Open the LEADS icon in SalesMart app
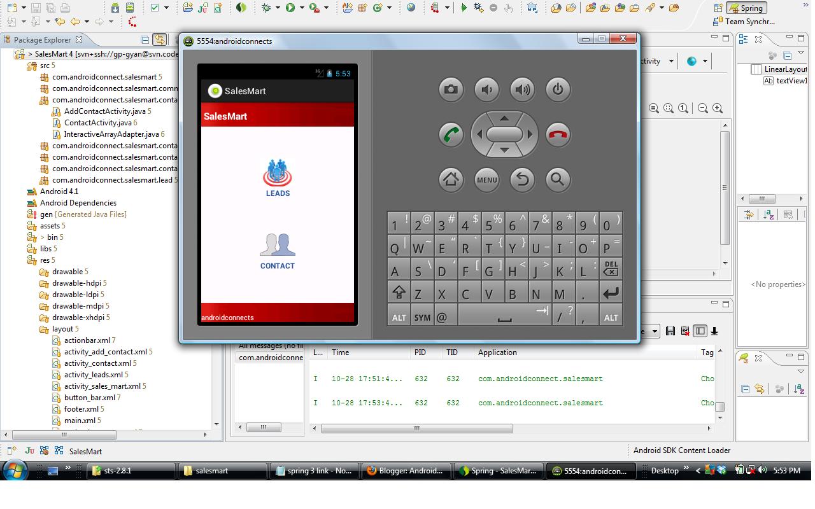 278,178
